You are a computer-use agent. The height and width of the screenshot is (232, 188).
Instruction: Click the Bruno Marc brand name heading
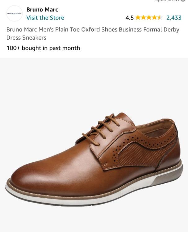42,10
